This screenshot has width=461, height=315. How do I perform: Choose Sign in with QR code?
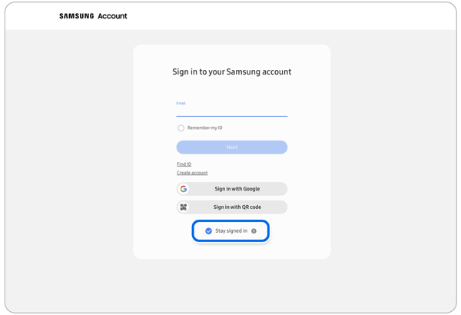pos(237,207)
